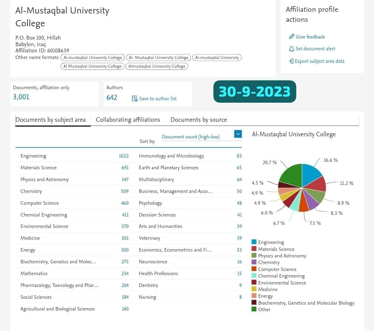Click the Engineering document count 1022
This screenshot has width=374, height=331.
123,156
